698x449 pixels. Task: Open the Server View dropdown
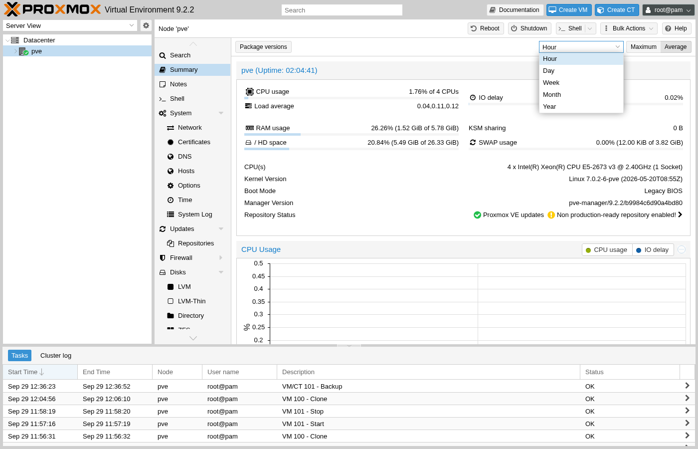click(x=132, y=25)
